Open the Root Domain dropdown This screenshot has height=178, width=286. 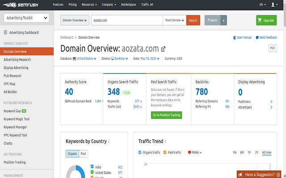click(x=174, y=20)
